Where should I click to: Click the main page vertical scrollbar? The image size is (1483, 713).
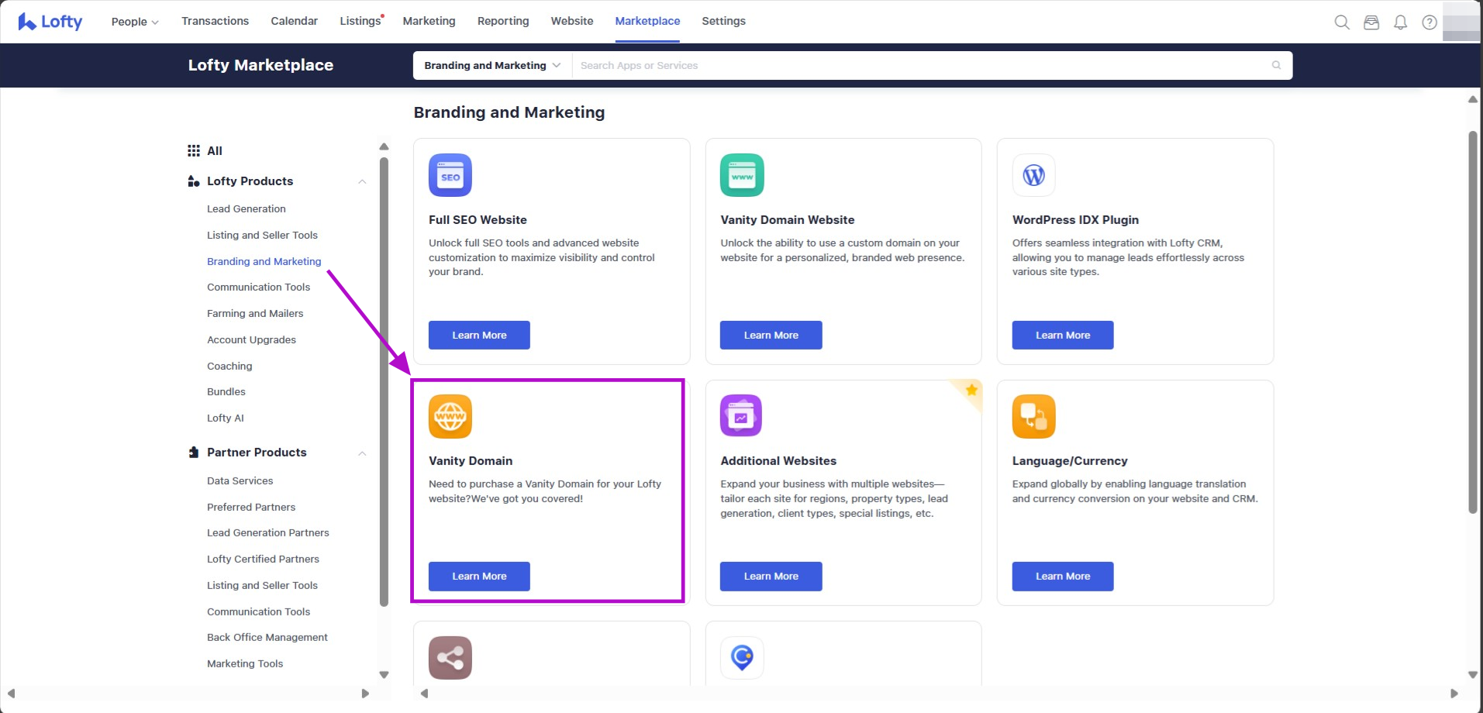(x=1473, y=322)
